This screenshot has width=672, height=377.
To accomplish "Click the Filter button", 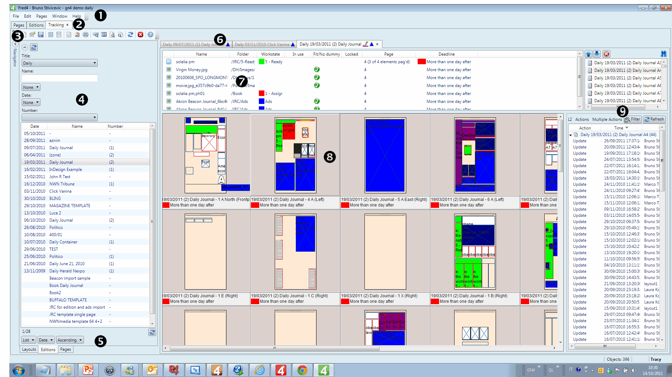I will [633, 119].
